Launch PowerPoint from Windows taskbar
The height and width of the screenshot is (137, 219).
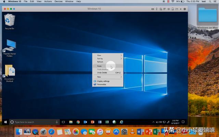point(92,122)
